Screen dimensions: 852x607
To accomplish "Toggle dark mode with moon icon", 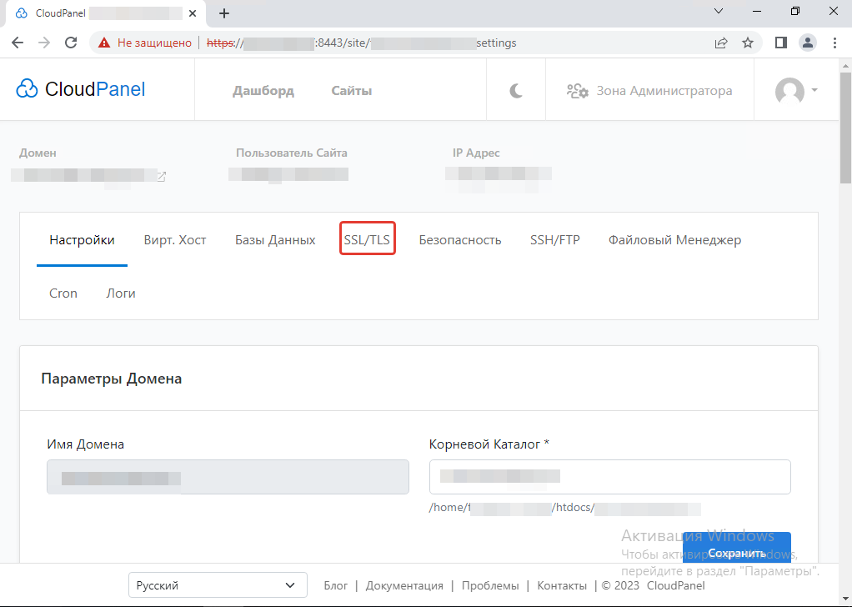I will pyautogui.click(x=516, y=91).
